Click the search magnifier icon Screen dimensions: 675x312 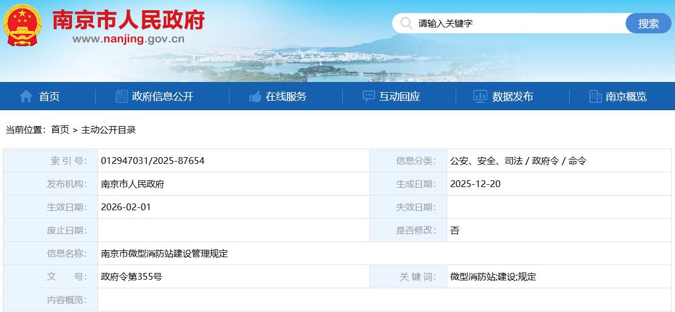pos(406,23)
